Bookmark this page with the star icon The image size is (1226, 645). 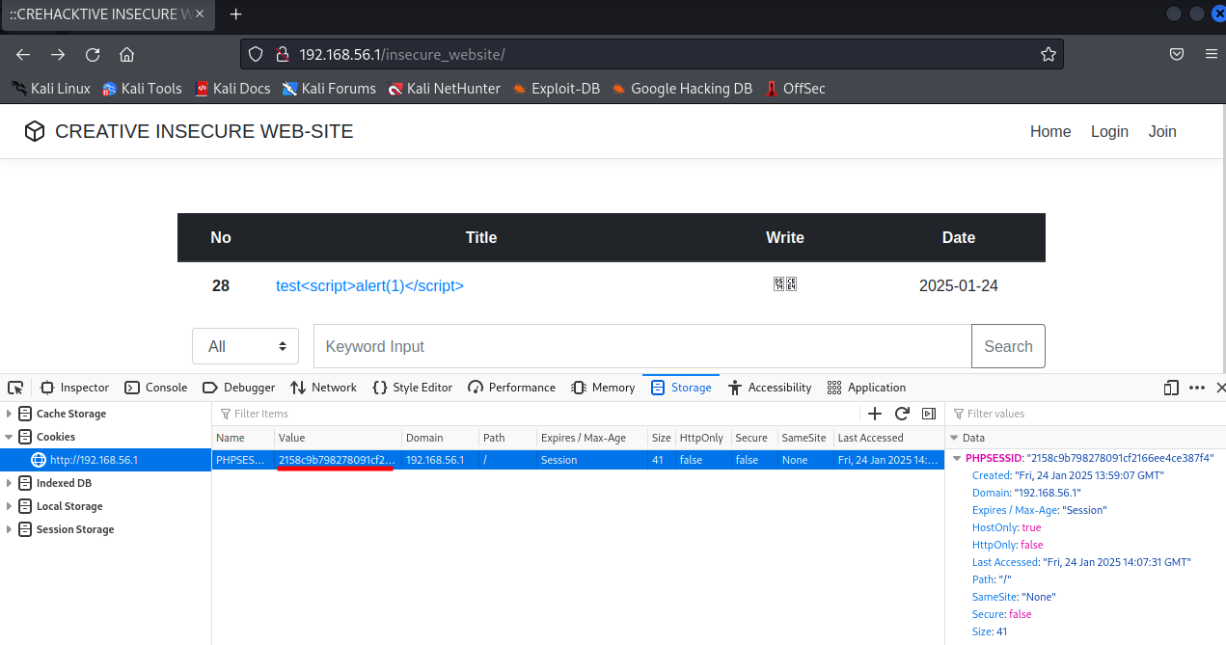point(1049,55)
